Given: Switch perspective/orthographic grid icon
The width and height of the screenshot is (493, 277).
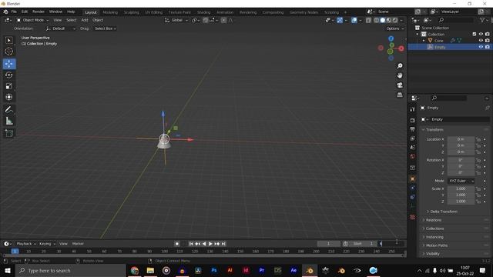Looking at the screenshot, I should point(400,95).
